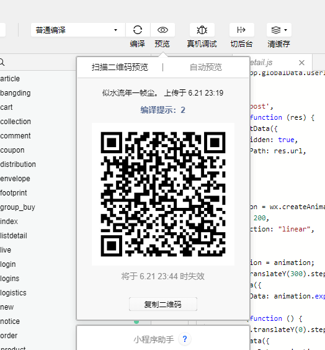Viewport: 325px width, 350px height.
Task: Click code line ending with animation;
Action: (282, 262)
